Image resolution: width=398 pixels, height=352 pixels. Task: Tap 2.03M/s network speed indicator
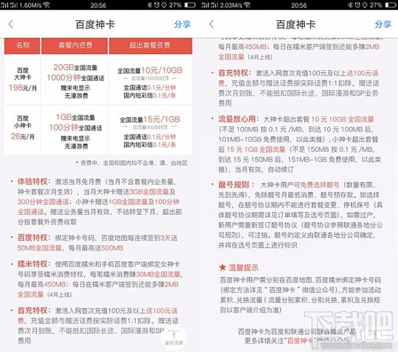(231, 5)
